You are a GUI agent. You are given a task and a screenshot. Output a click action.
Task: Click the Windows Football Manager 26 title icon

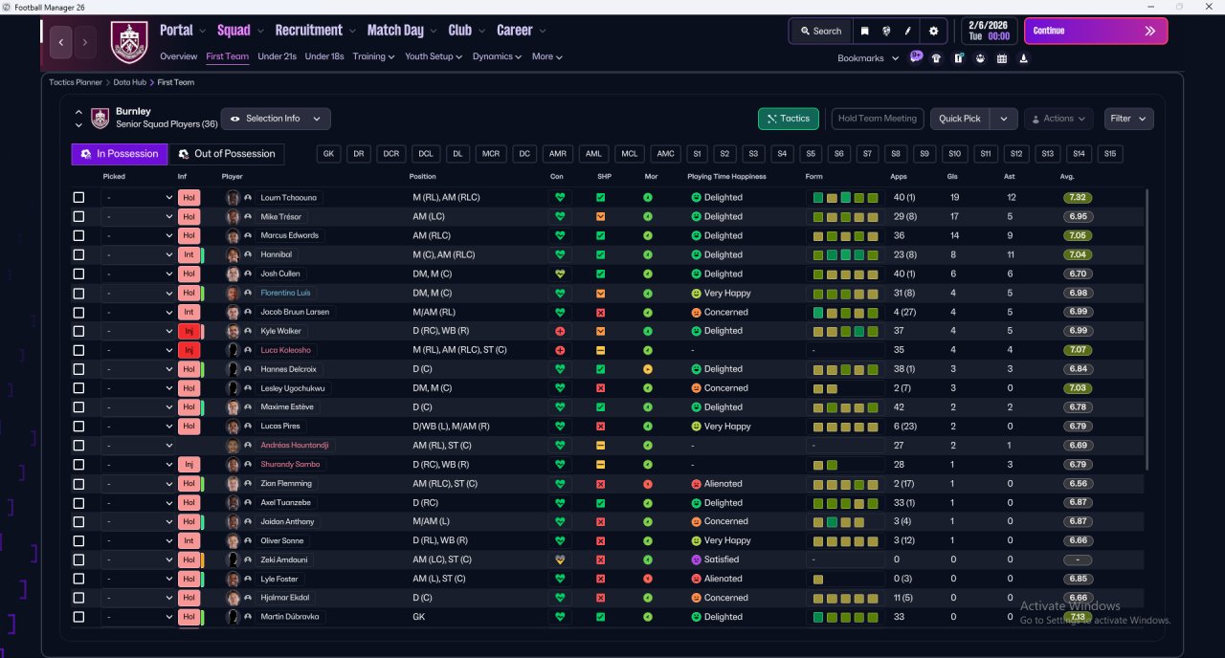pos(7,7)
